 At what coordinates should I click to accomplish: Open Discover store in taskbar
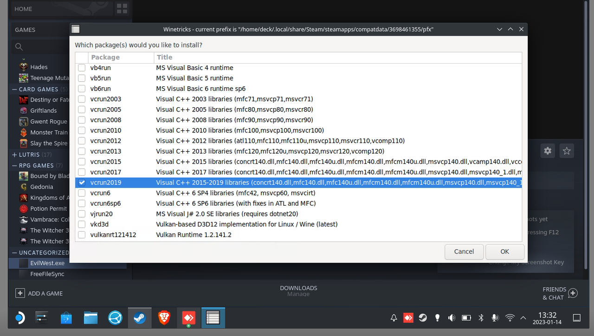pyautogui.click(x=66, y=318)
